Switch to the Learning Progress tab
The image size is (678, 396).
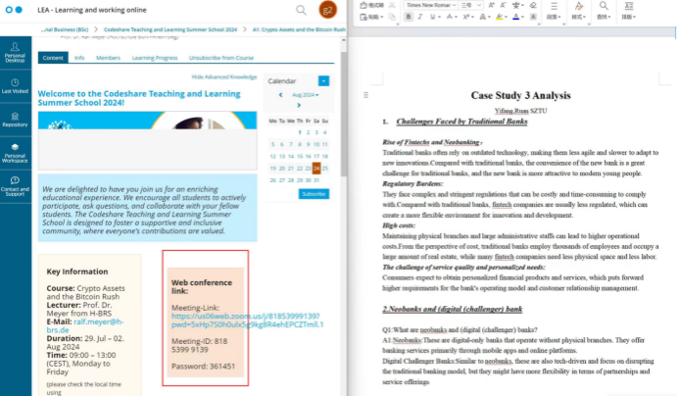tap(155, 58)
